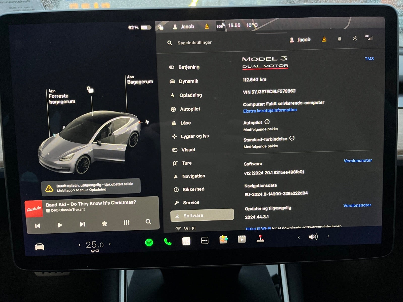This screenshot has width=403, height=302.
Task: Open Spotify app in bottom dock
Action: tap(149, 242)
